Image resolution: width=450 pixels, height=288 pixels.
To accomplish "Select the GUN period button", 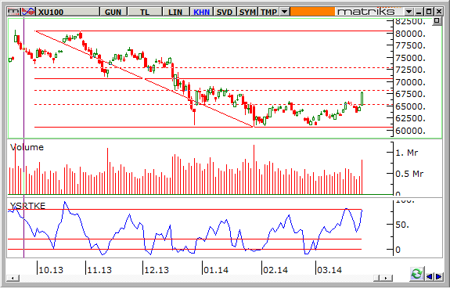I will click(113, 12).
